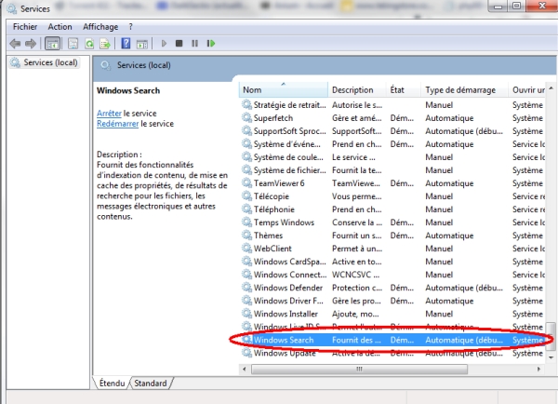558x404 pixels.
Task: Select the SupportSoft Sproc service row
Action: [x=392, y=131]
